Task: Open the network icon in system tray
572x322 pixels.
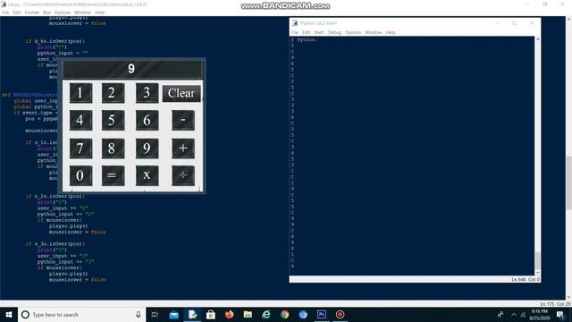Action: 523,315
